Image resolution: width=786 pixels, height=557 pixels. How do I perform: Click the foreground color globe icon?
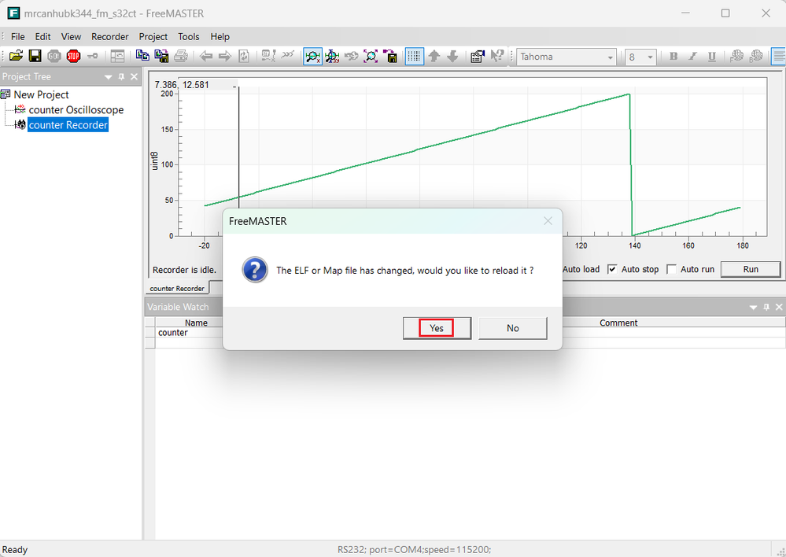click(737, 57)
